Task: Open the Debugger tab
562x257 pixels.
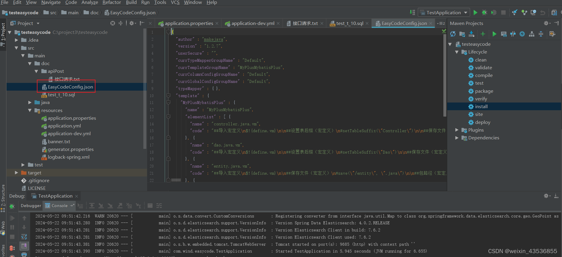Action: click(31, 206)
